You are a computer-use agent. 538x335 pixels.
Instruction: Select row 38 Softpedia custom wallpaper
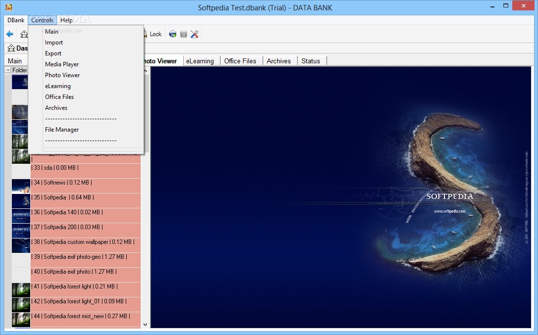(86, 245)
